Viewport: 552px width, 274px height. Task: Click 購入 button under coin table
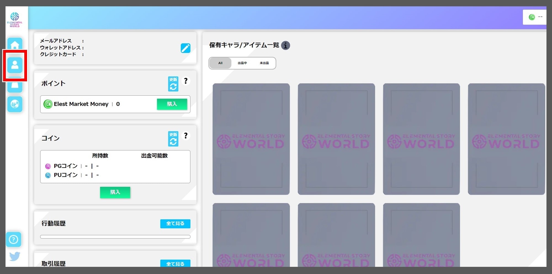pyautogui.click(x=115, y=192)
